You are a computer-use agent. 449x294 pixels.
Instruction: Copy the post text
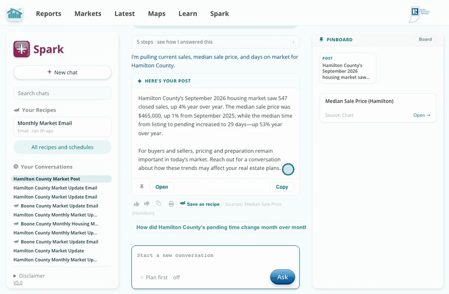[282, 187]
